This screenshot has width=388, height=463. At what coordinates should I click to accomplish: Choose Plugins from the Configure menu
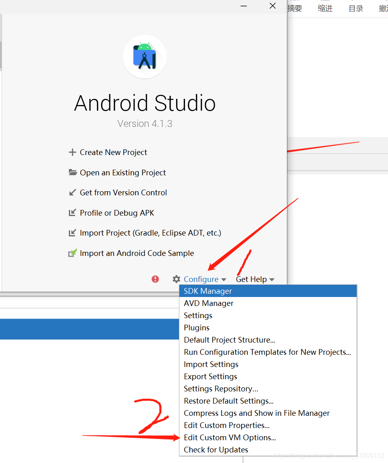coord(196,328)
